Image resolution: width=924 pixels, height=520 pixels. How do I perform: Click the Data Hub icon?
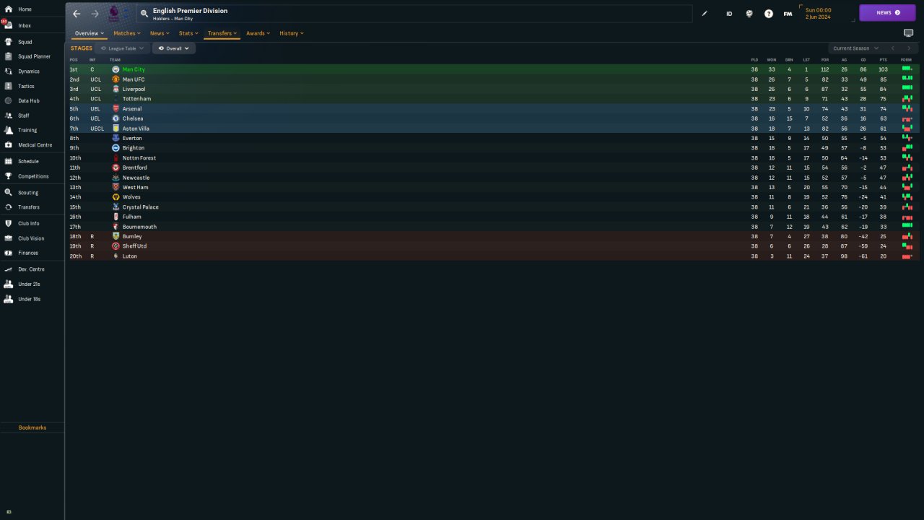click(x=8, y=101)
